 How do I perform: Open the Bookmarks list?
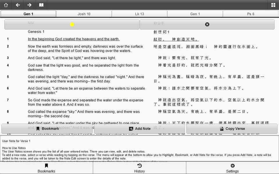click(x=46, y=168)
